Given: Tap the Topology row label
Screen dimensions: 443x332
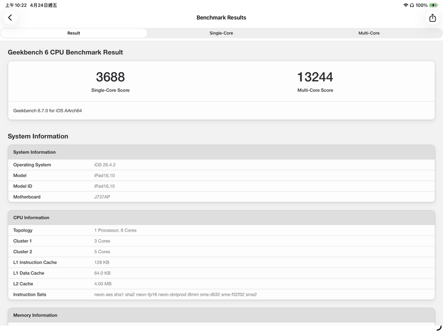Looking at the screenshot, I should (x=23, y=230).
